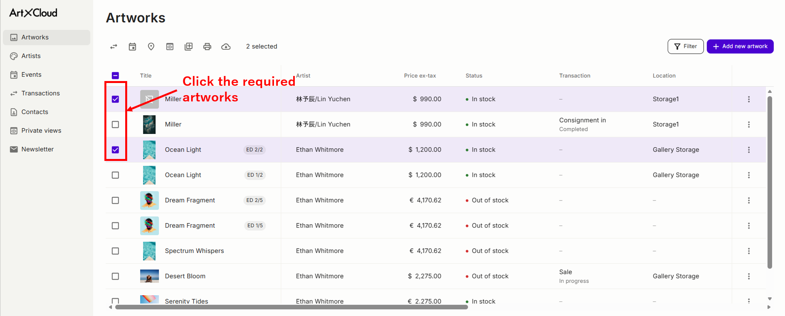This screenshot has width=785, height=316.
Task: Click the Status column header
Action: [x=474, y=76]
